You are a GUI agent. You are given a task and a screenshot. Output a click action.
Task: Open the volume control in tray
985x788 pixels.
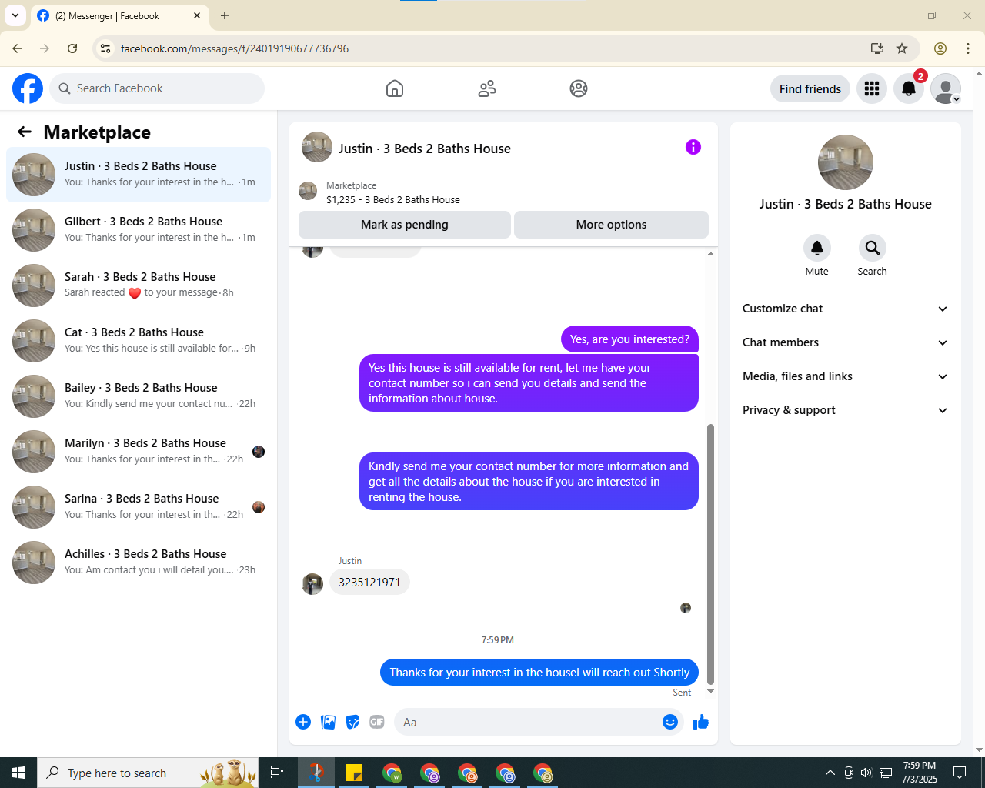point(866,773)
